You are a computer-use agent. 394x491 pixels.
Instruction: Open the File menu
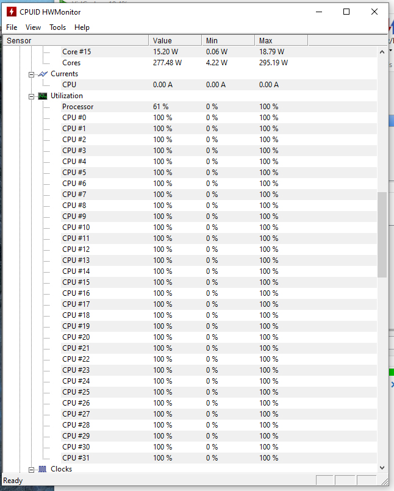12,27
